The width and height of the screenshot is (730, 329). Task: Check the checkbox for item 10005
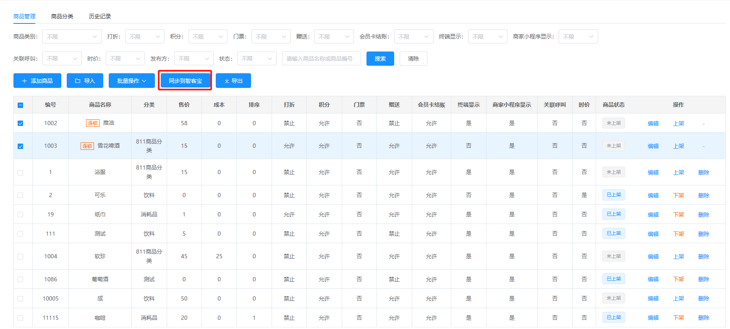tap(21, 298)
